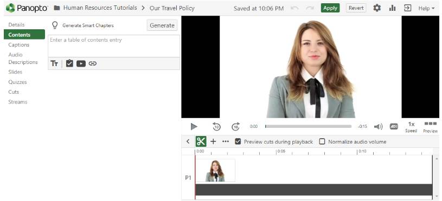The image size is (442, 201).
Task: Add a YouTube video icon
Action: (x=81, y=63)
